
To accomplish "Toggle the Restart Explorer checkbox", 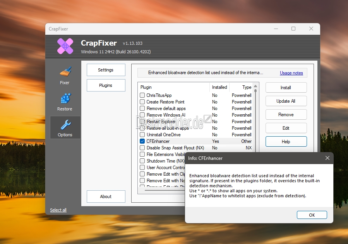I will click(142, 122).
